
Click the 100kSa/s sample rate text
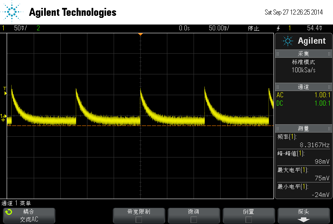point(303,70)
